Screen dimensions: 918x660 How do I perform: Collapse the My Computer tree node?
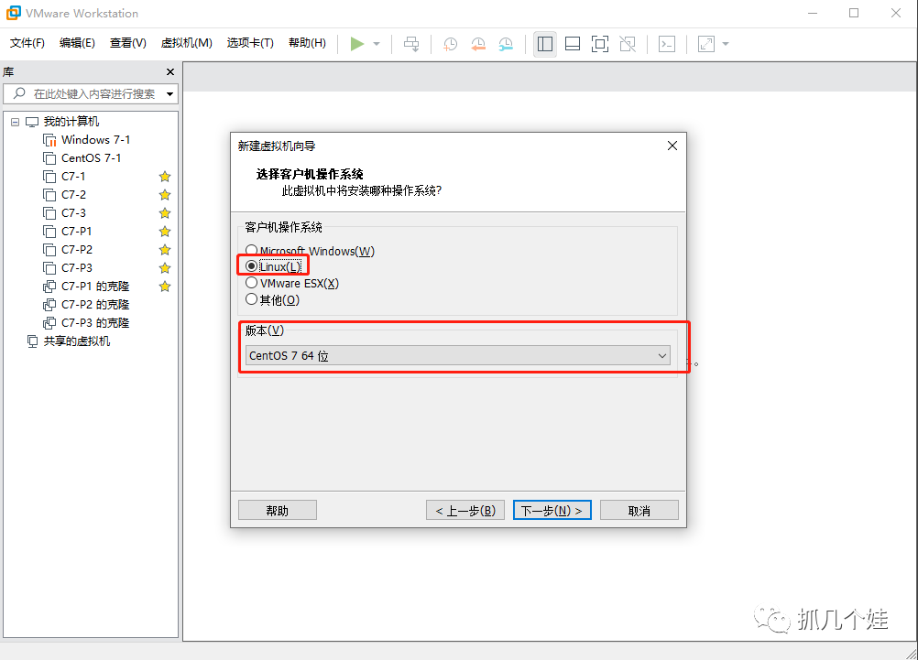16,122
